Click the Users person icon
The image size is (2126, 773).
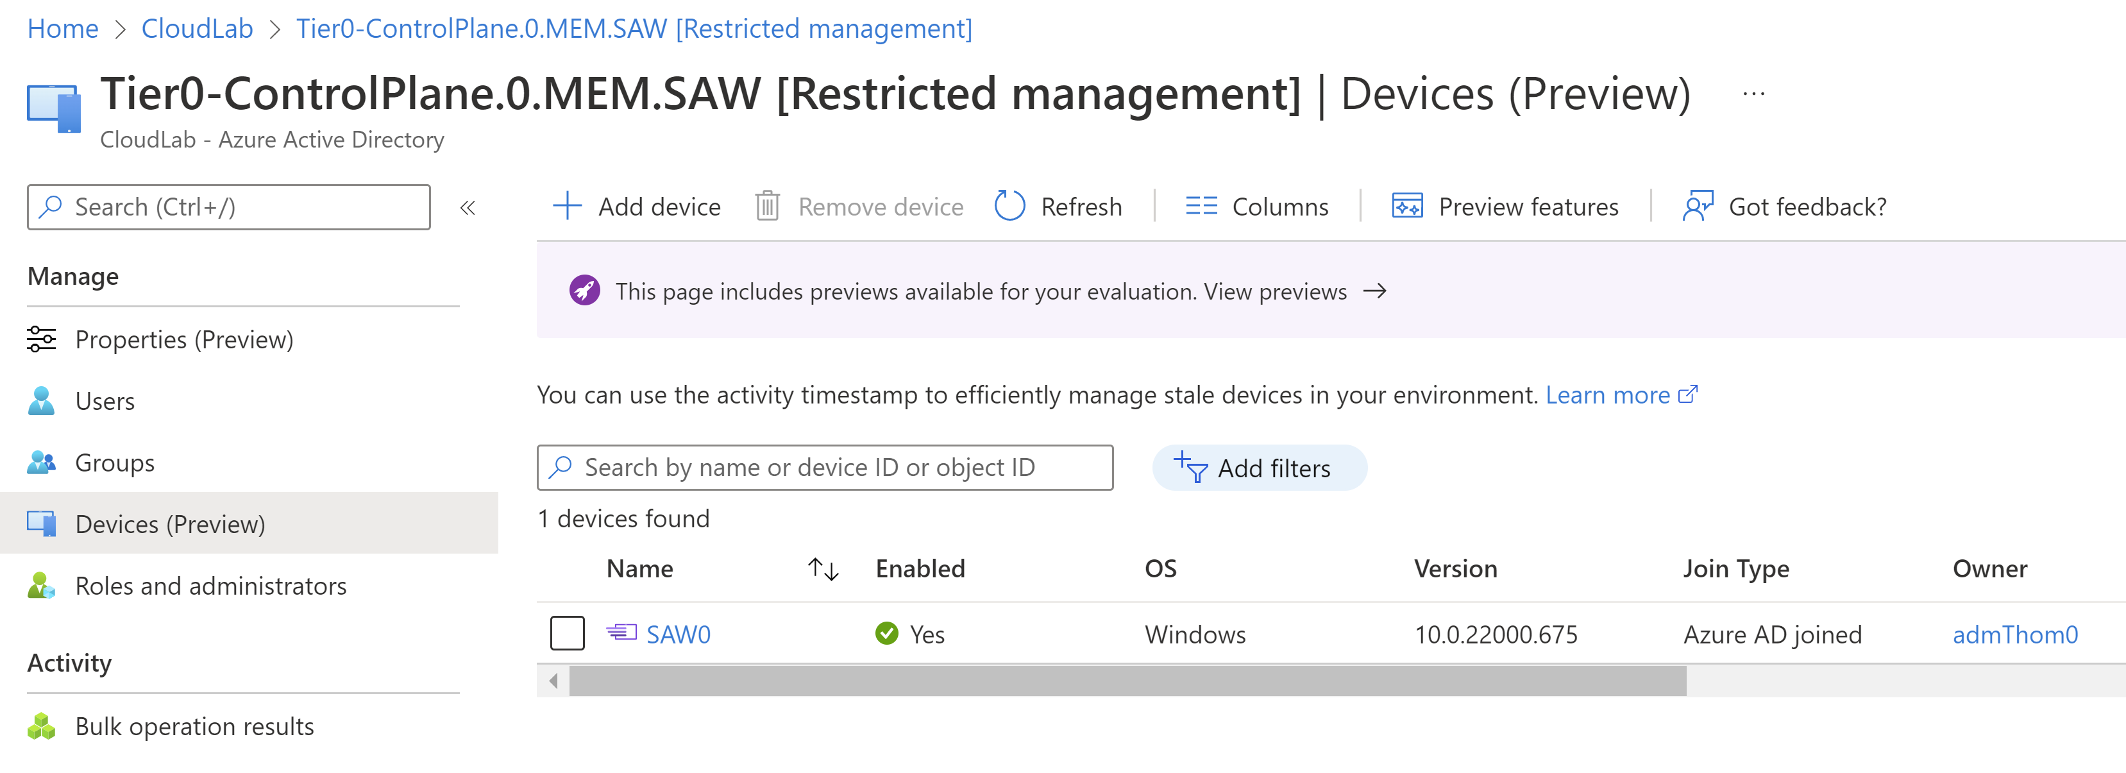coord(41,400)
